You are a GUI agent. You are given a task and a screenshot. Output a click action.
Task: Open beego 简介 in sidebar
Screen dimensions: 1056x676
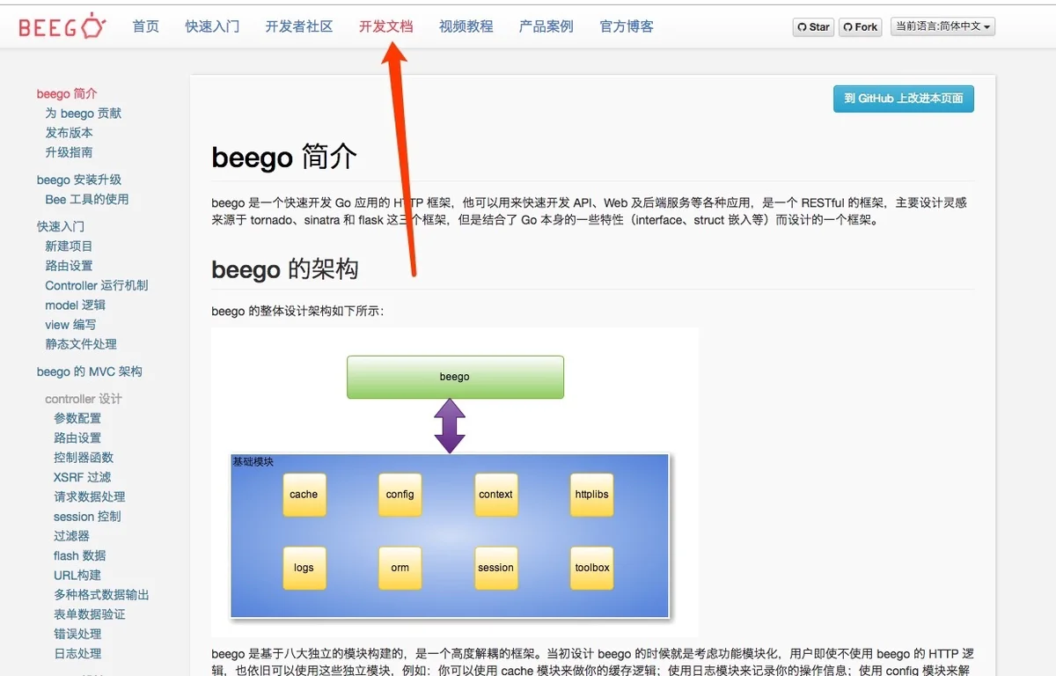tap(67, 93)
